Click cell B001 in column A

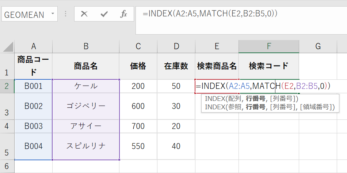[x=33, y=86]
